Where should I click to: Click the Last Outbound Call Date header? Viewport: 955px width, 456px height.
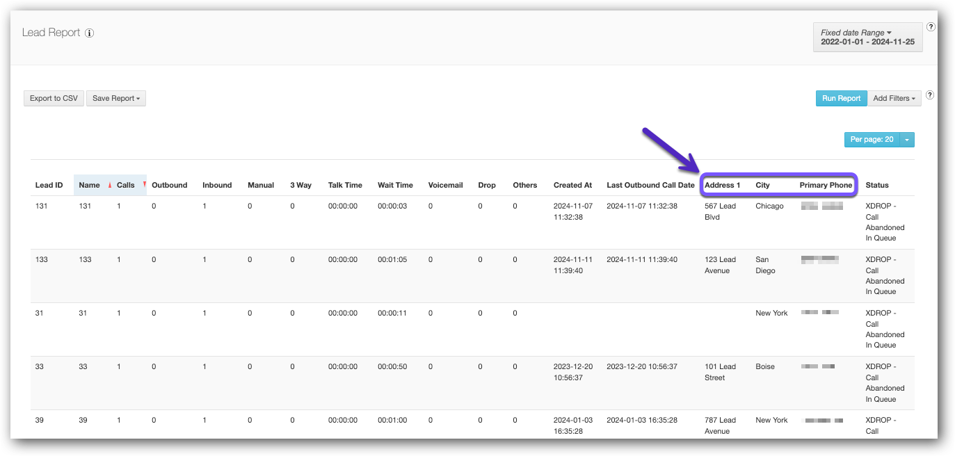point(650,185)
